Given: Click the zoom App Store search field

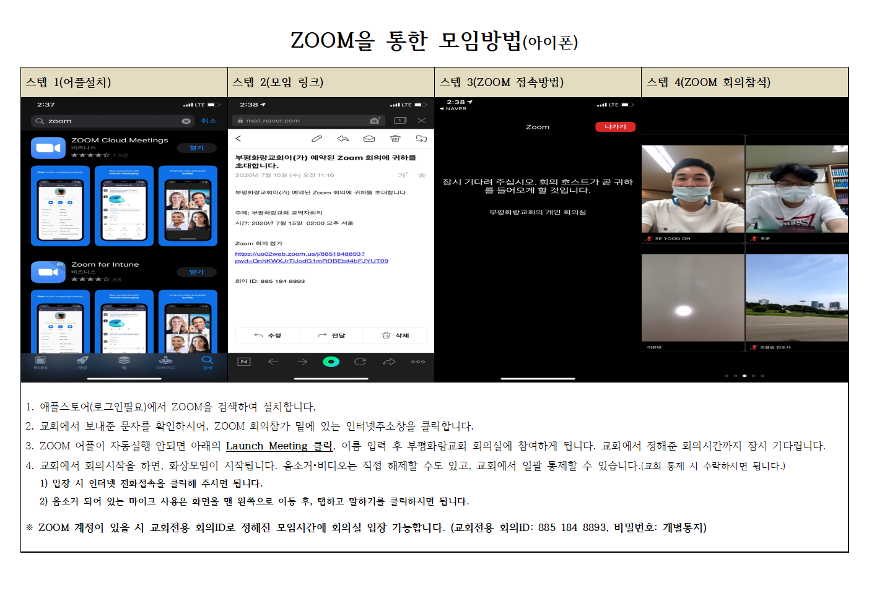Looking at the screenshot, I should click(x=112, y=121).
